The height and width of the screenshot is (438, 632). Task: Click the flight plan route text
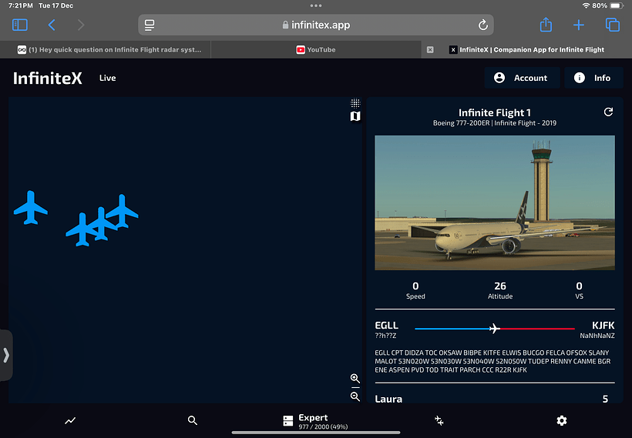[x=492, y=361]
